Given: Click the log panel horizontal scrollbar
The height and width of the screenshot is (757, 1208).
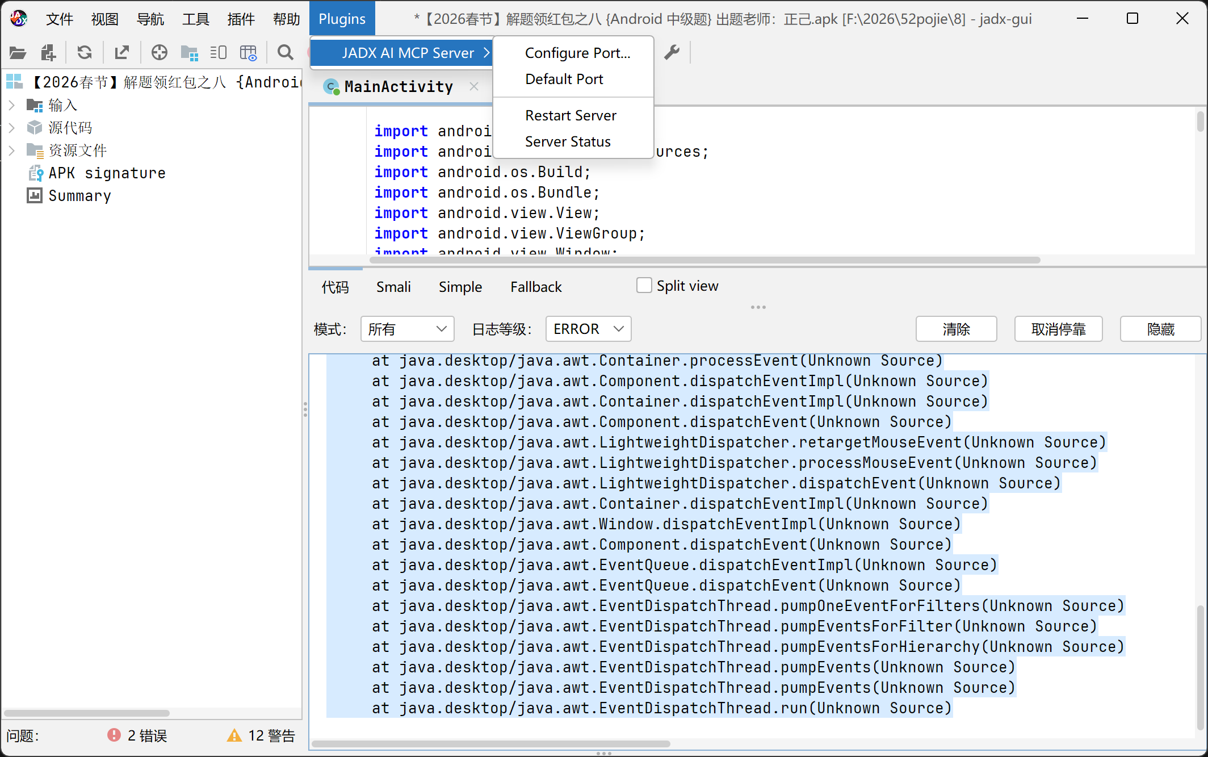Looking at the screenshot, I should tap(491, 743).
